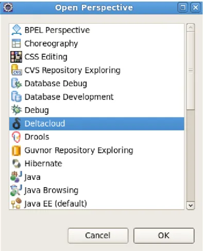This screenshot has height=251, width=203.
Task: Click the Java Browsing icon
Action: point(16,190)
